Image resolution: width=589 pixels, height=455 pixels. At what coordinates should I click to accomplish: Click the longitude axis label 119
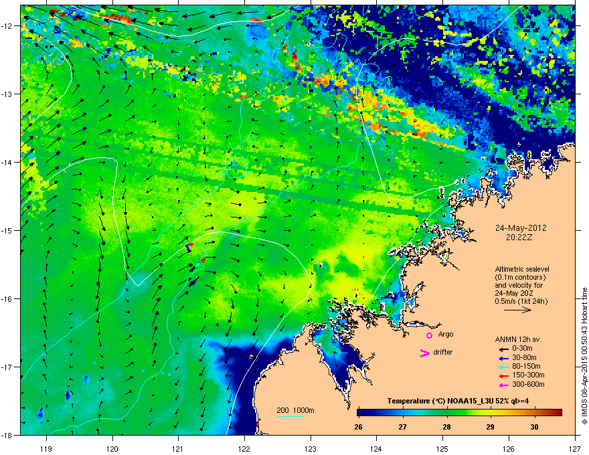point(46,448)
